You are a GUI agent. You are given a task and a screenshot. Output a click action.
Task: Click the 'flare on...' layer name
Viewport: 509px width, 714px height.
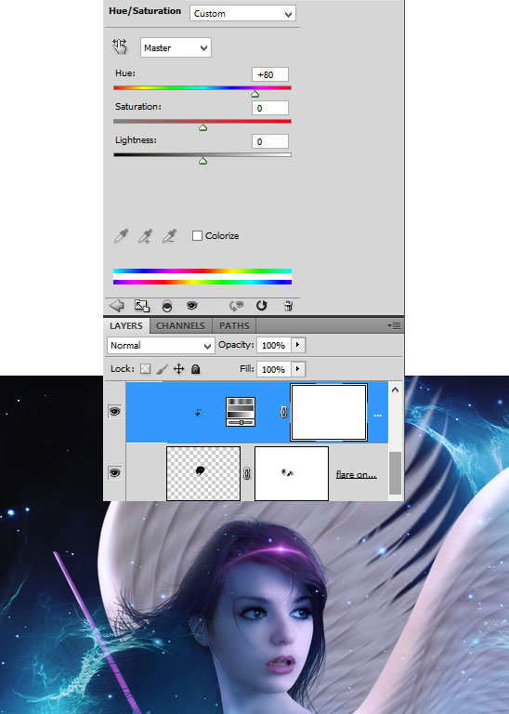[356, 474]
